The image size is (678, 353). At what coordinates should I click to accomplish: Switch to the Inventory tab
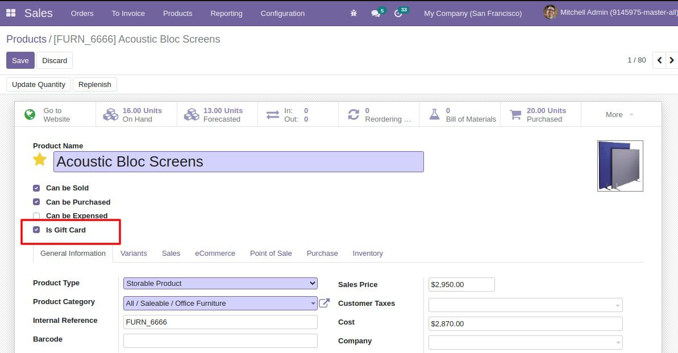[x=368, y=253]
